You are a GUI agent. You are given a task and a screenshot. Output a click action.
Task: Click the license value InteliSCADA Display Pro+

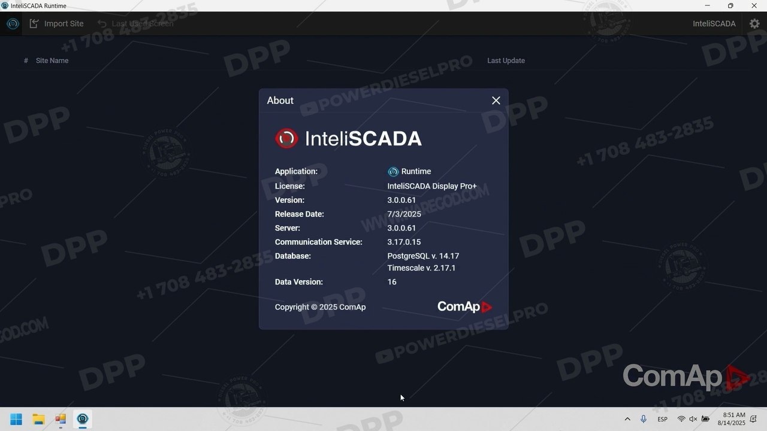[x=432, y=186]
